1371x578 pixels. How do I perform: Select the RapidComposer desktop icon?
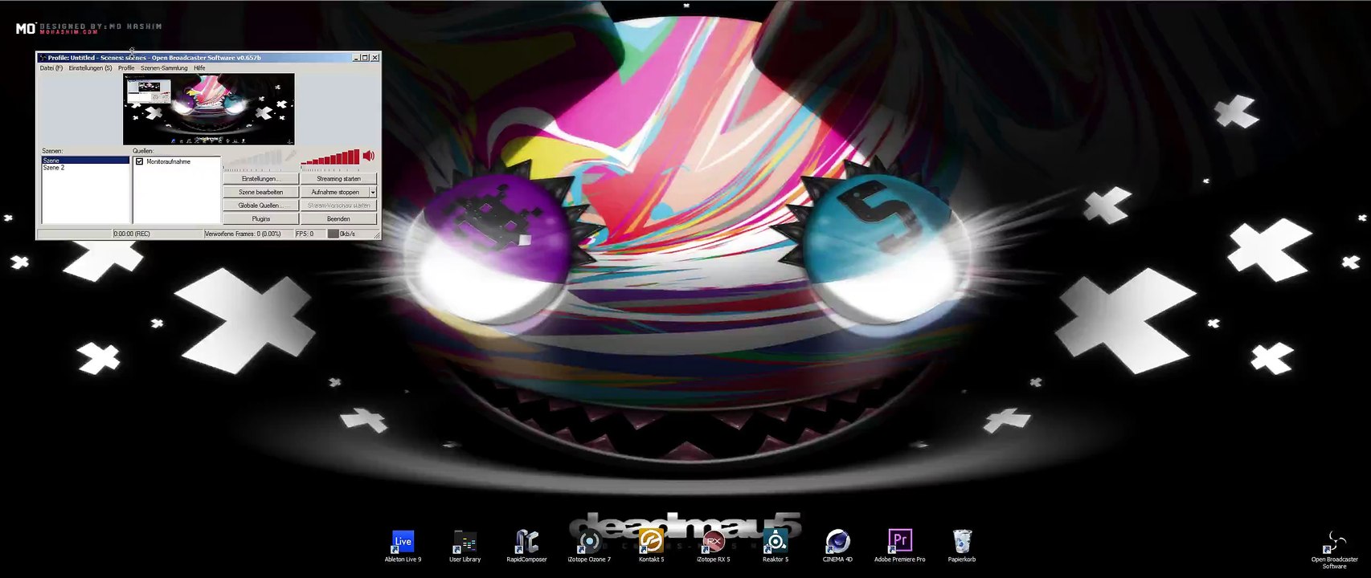(526, 546)
